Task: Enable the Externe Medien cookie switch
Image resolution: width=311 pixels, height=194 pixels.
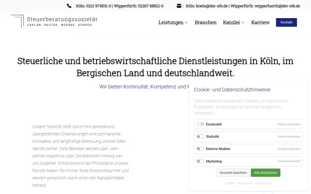Action: click(200, 148)
